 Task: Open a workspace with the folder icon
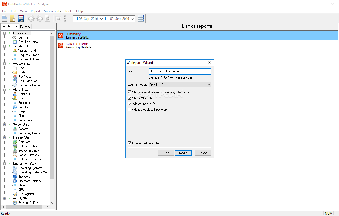(13, 18)
